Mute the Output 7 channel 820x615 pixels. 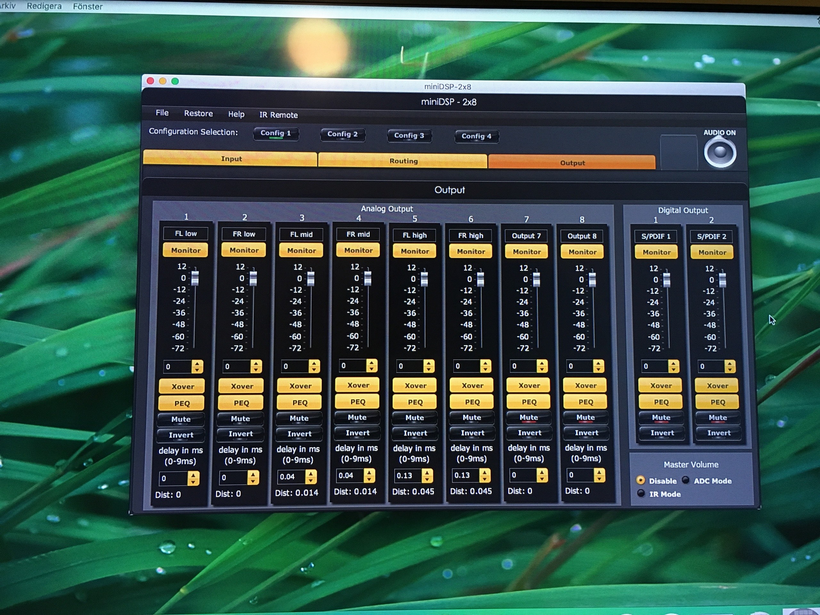[x=529, y=417]
